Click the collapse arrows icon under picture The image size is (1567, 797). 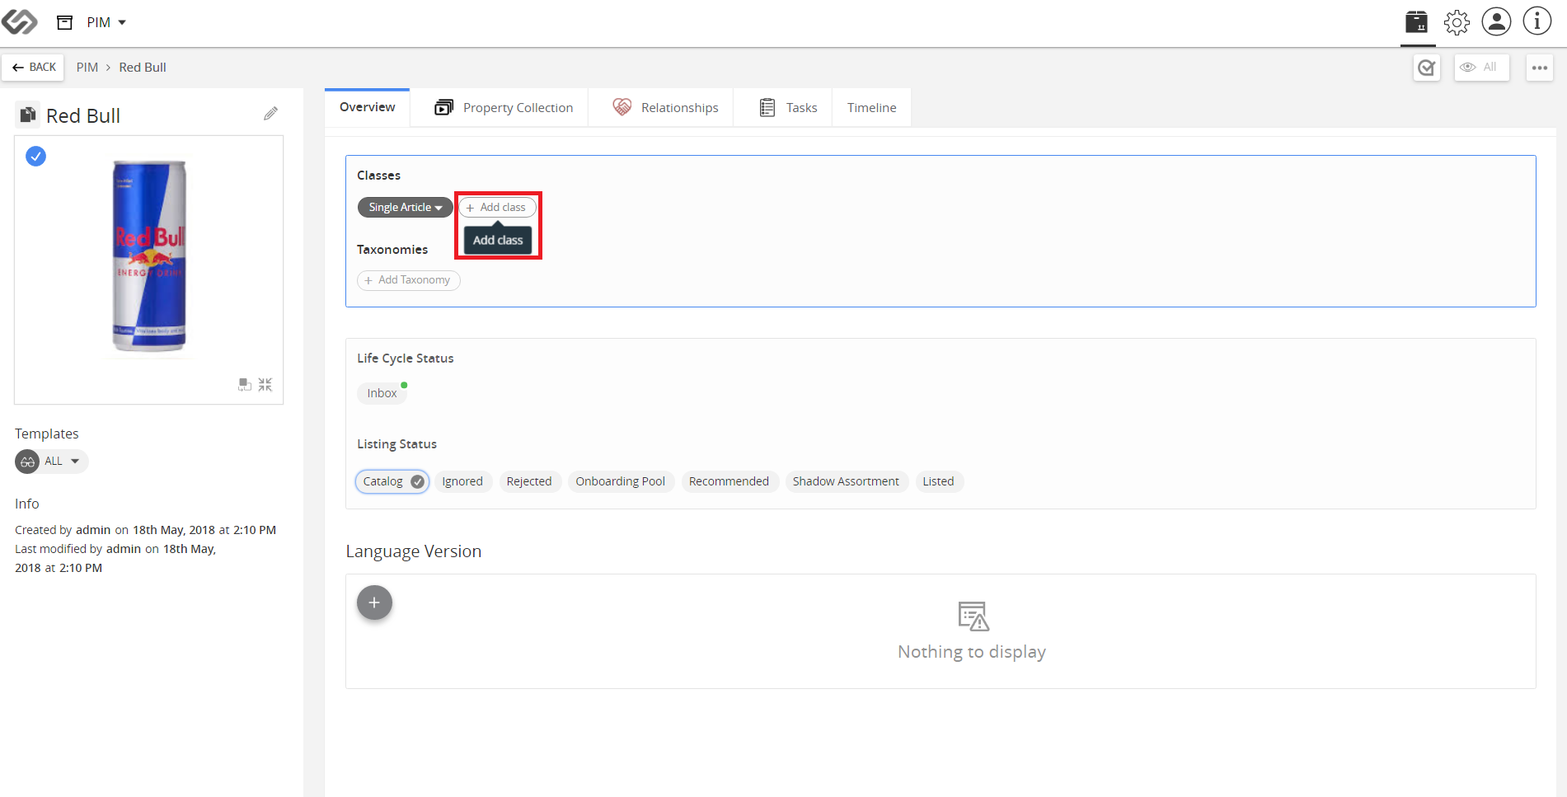point(265,385)
